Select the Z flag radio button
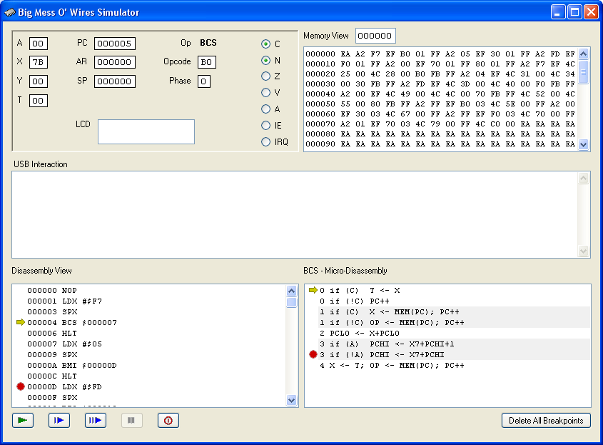This screenshot has width=603, height=445. 265,76
